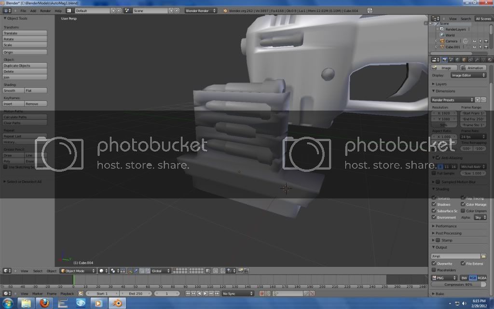494x309 pixels.
Task: Click the Compression 90% slider
Action: [459, 284]
